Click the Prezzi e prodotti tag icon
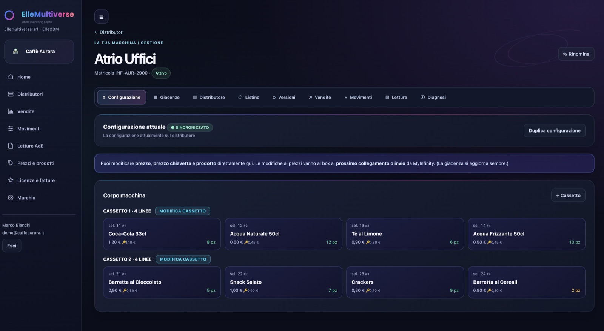 (11, 163)
